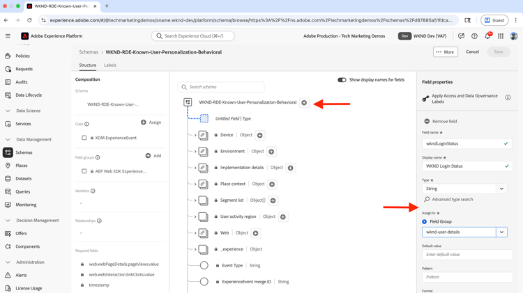Click the Display name input WKND Login Status

(467, 166)
